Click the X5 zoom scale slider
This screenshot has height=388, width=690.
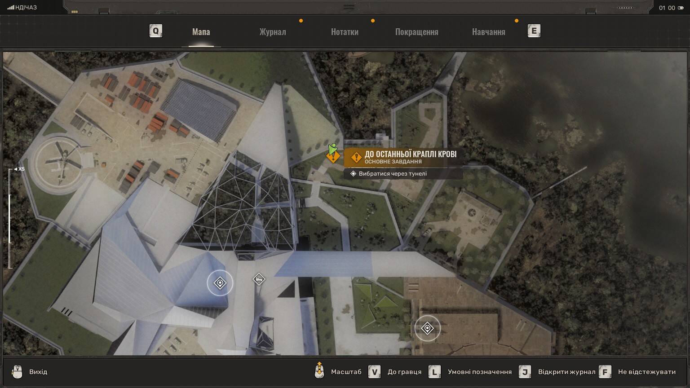click(11, 218)
